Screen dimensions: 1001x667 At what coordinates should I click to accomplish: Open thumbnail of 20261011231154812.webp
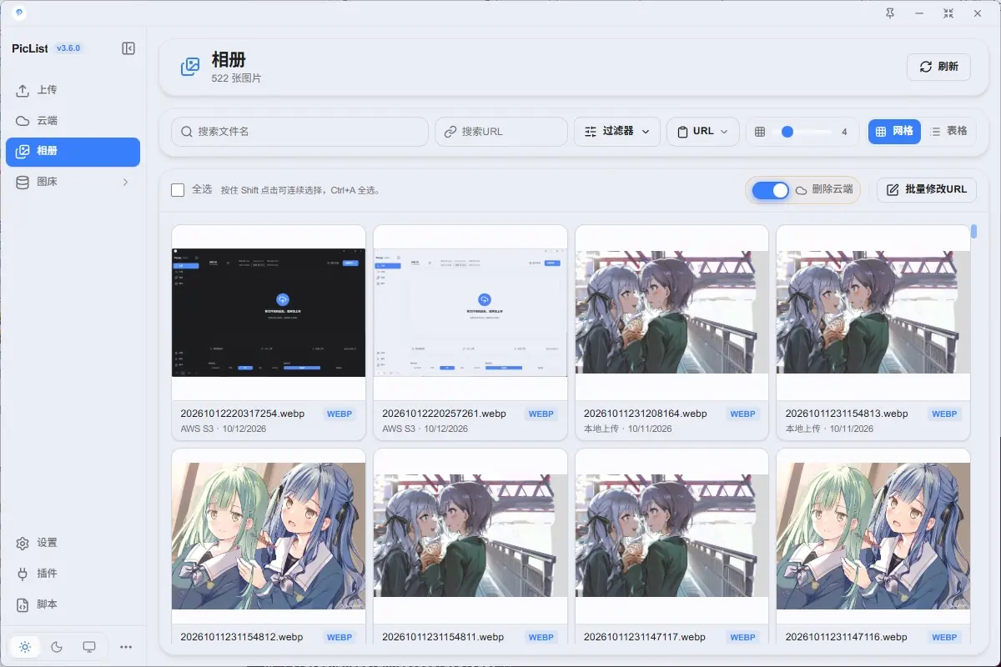click(x=269, y=536)
